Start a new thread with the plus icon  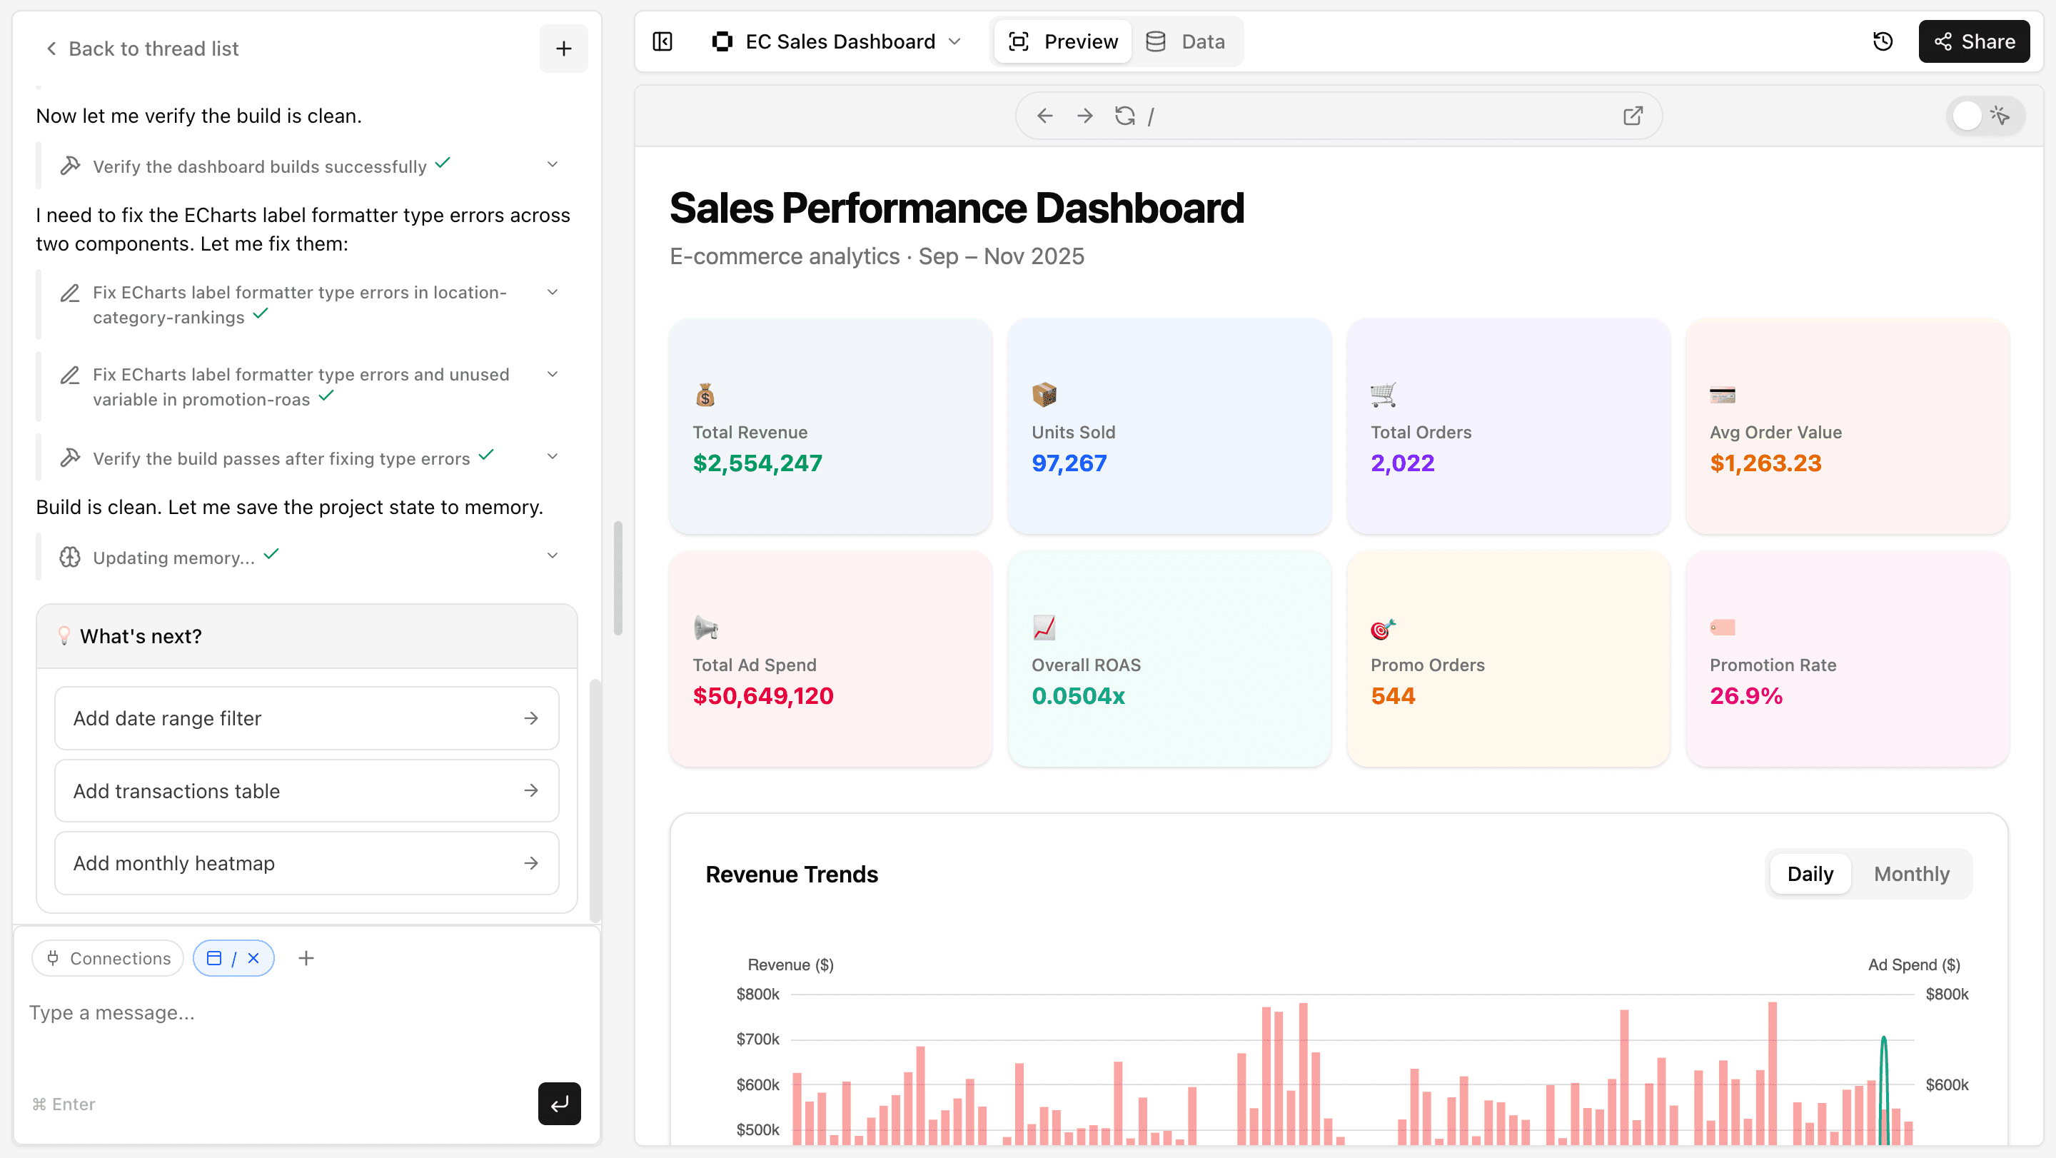click(x=563, y=48)
